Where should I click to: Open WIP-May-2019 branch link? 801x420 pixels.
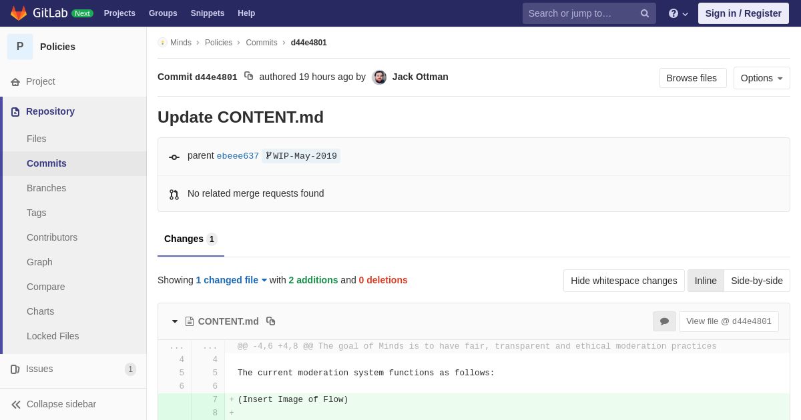[301, 156]
